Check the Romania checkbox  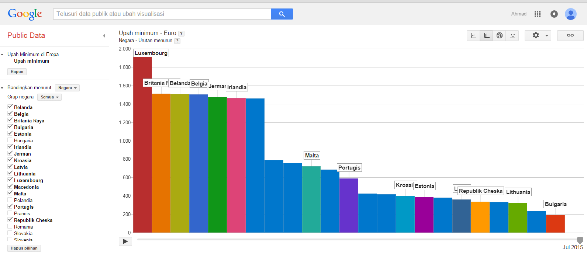click(x=10, y=226)
